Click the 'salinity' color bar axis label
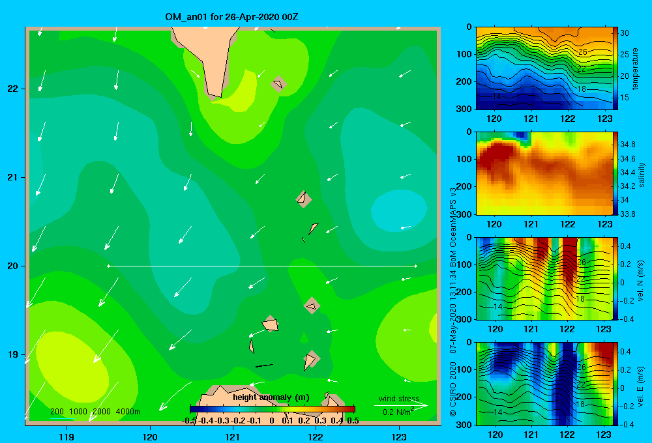The width and height of the screenshot is (652, 443). click(642, 175)
